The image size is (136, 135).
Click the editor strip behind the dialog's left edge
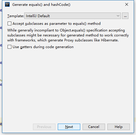[1, 58]
